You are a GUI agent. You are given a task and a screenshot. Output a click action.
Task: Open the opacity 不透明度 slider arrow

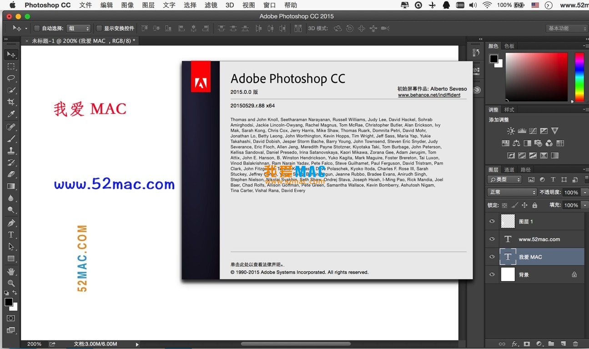585,192
